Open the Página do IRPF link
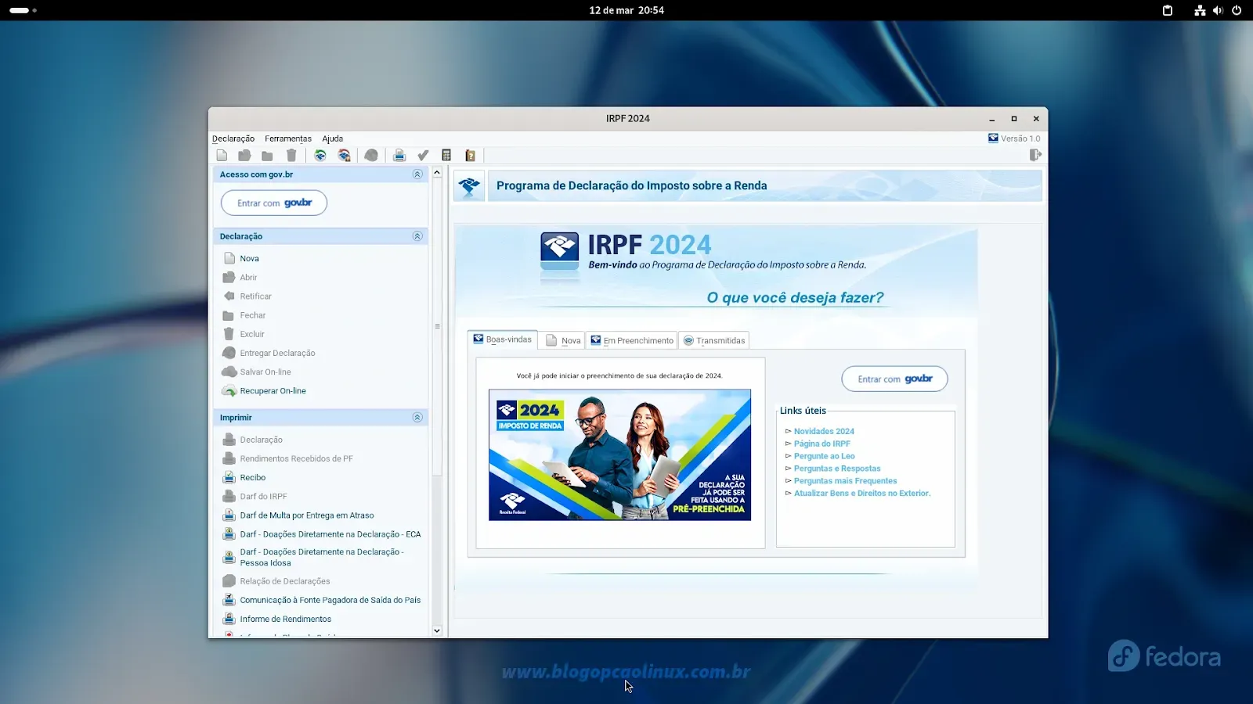Screen dimensions: 1253x704 click(x=821, y=444)
